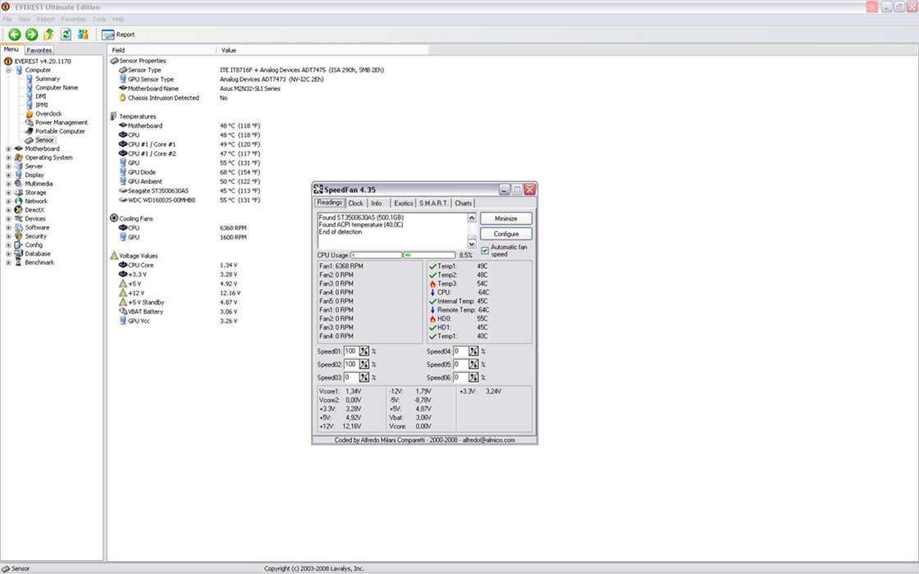
Task: Open the Computer Name page in the tree
Action: (x=57, y=87)
